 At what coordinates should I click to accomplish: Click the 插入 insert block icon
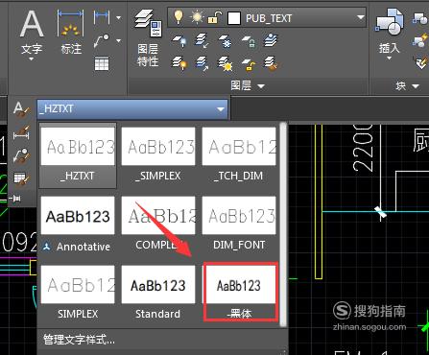pyautogui.click(x=389, y=35)
